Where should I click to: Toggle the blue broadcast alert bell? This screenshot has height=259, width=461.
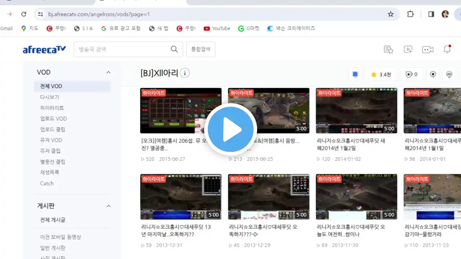[355, 74]
